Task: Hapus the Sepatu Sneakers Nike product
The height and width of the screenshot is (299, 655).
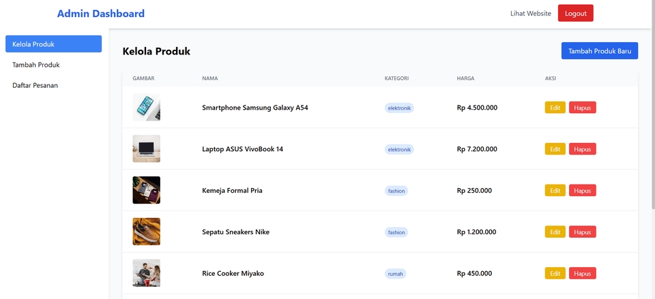Action: 582,232
